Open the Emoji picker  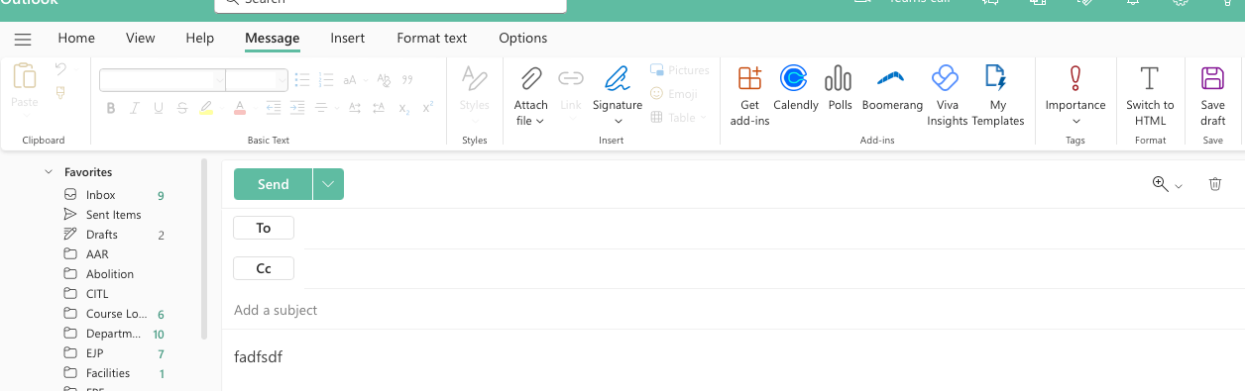click(674, 94)
